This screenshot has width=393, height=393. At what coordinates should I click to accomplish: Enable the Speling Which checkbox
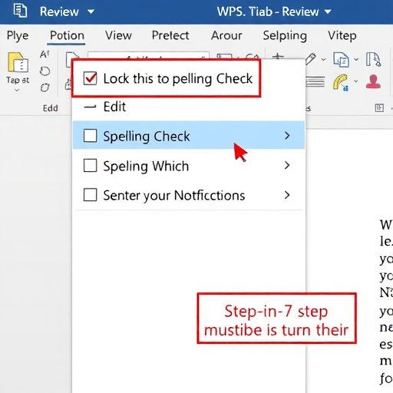point(90,165)
